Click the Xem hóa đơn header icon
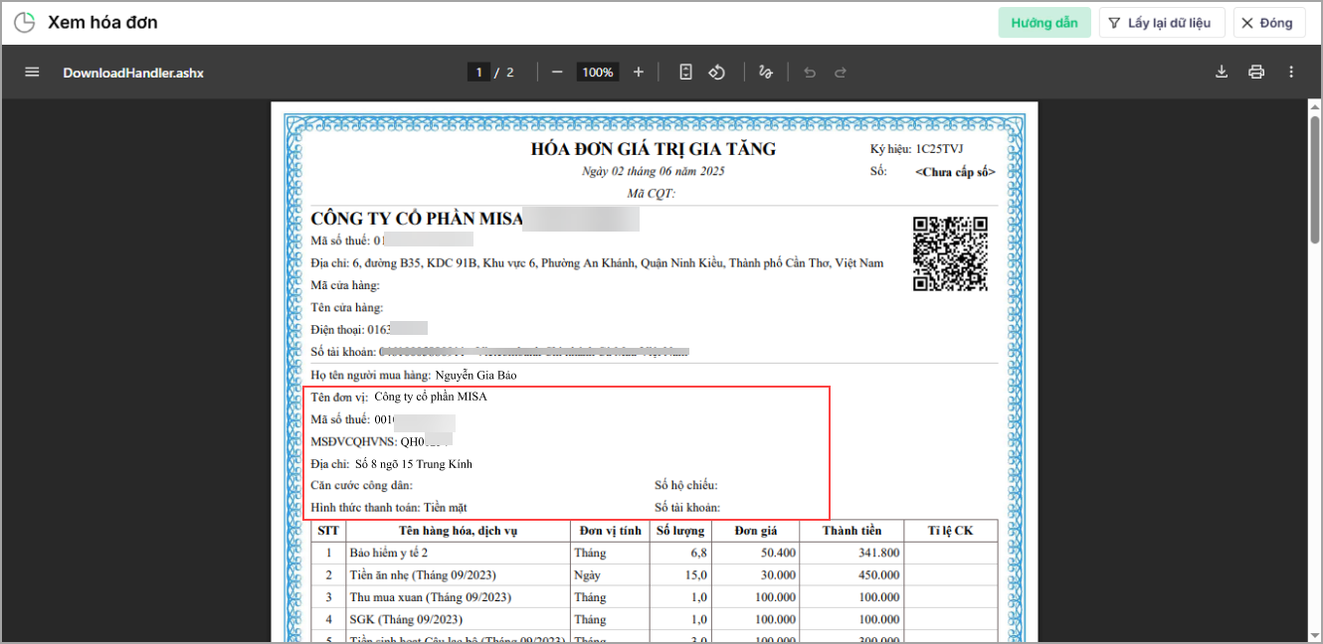Screen dimensions: 1323x644 24,23
